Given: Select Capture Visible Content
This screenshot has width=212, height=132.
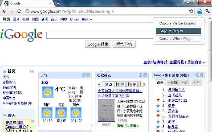Looking at the screenshot, I should tap(178, 23).
